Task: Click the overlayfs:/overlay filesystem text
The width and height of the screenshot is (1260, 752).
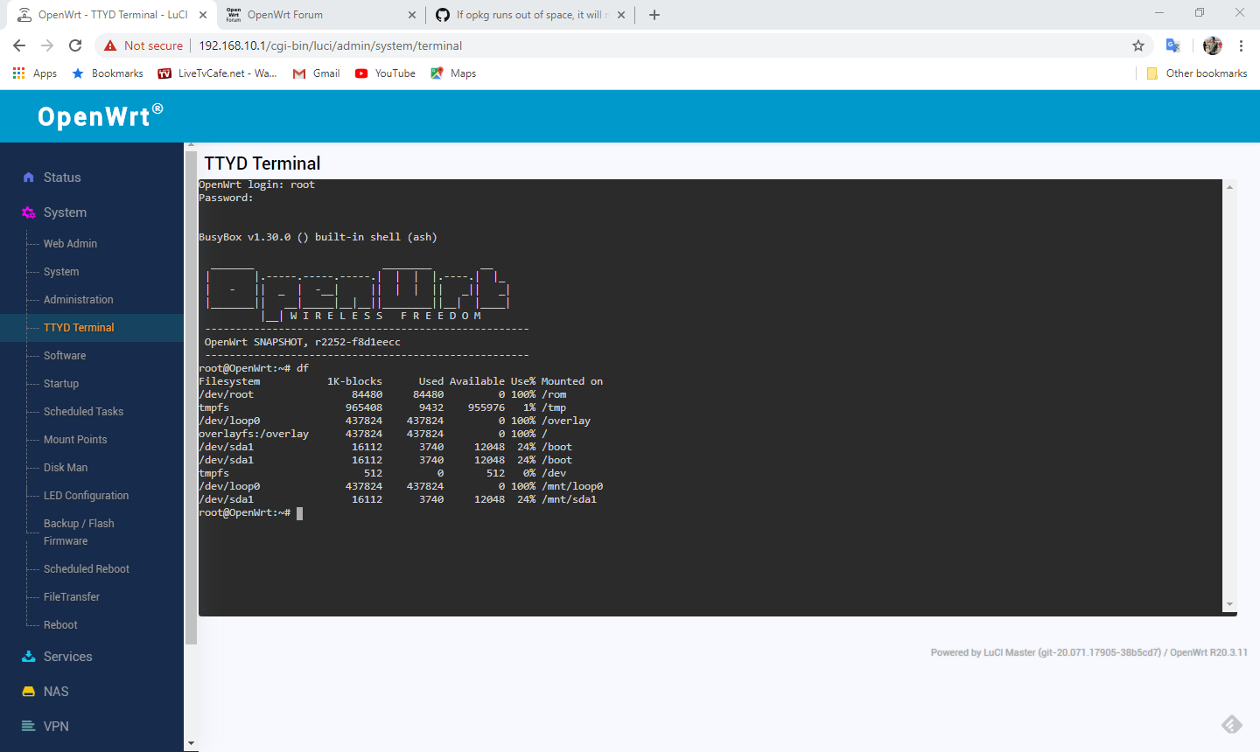Action: (254, 434)
